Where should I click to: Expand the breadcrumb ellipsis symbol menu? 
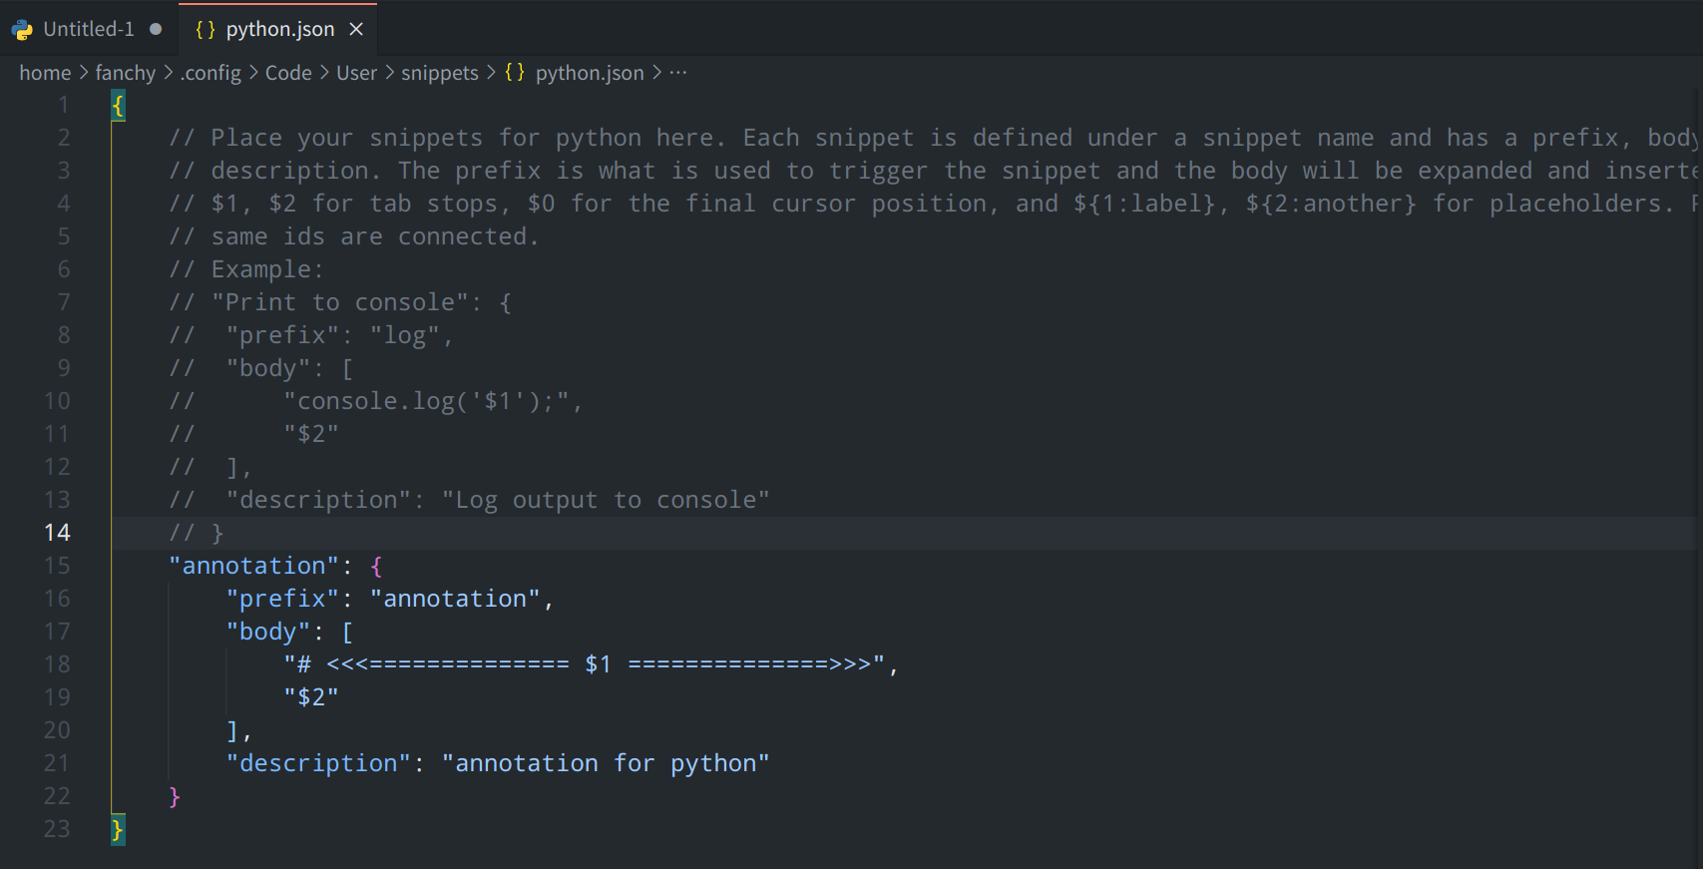678,73
